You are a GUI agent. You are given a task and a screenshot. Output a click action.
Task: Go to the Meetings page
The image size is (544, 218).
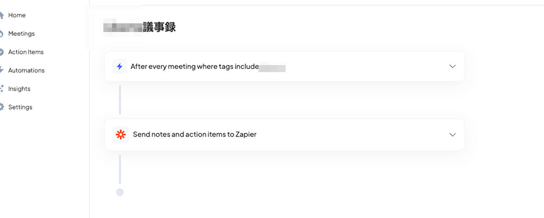22,34
